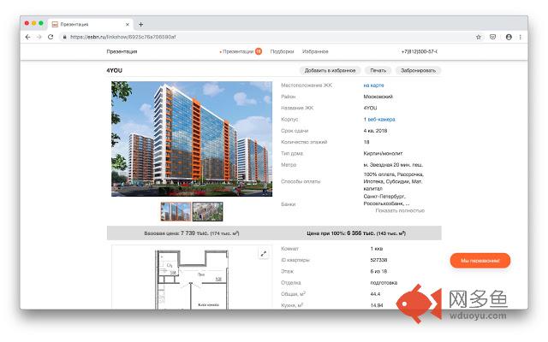Open the 'на карте' location link
This screenshot has height=342, width=548.
[373, 85]
